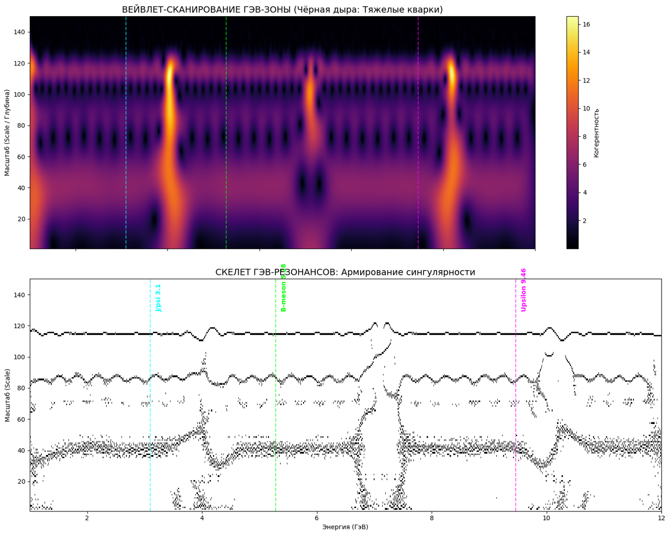Screen dimensions: 670x535
Task: Click the magenta dashed line in heatmap
Action: click(x=418, y=132)
